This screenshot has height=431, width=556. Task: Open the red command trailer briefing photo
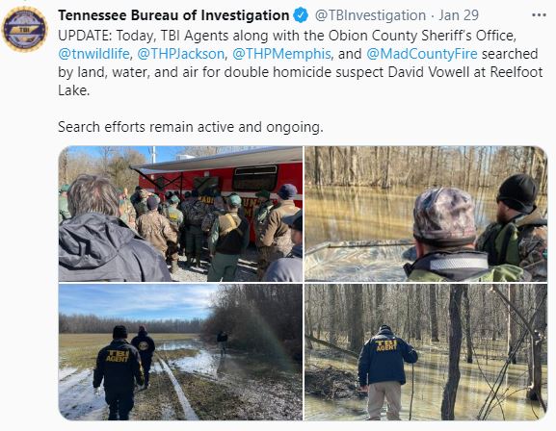(x=180, y=214)
